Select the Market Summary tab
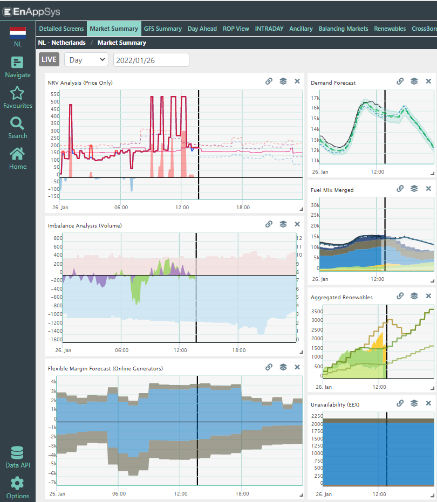The height and width of the screenshot is (502, 437). click(x=114, y=29)
